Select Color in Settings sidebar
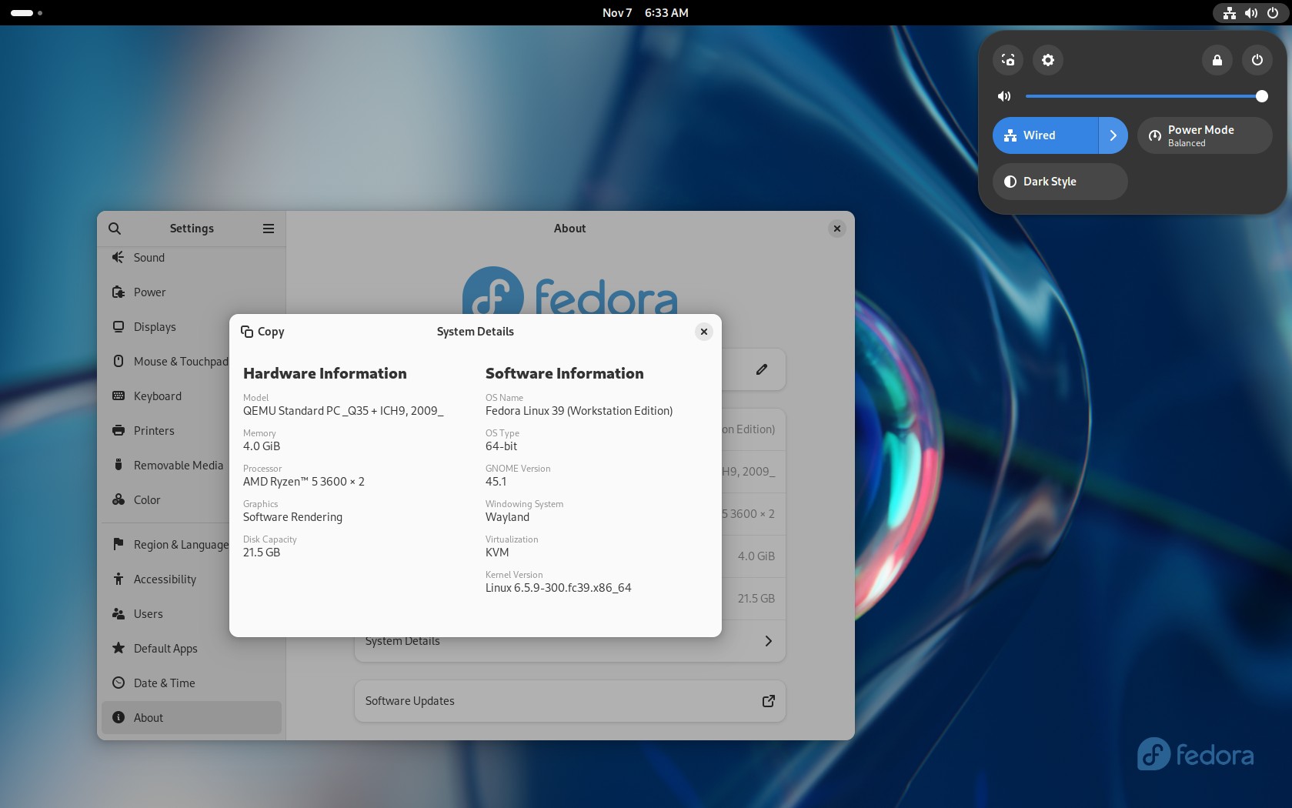 [165, 500]
